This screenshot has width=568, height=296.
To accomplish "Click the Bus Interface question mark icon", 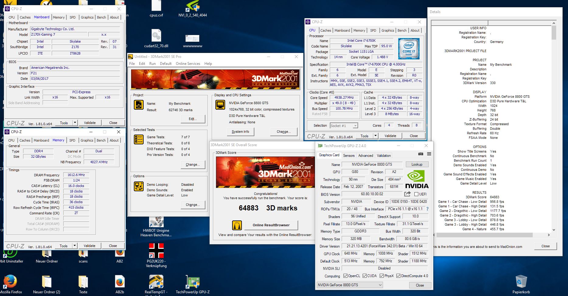I will (x=427, y=209).
